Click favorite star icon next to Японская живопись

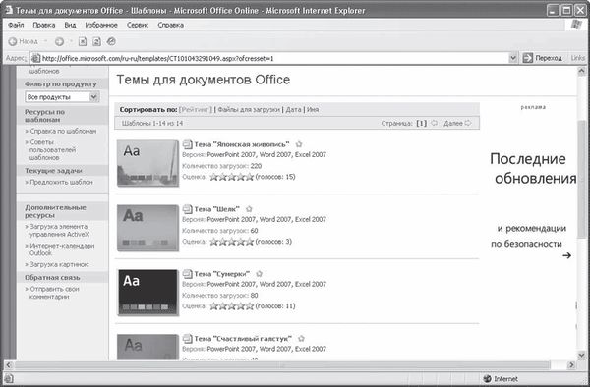(x=299, y=144)
